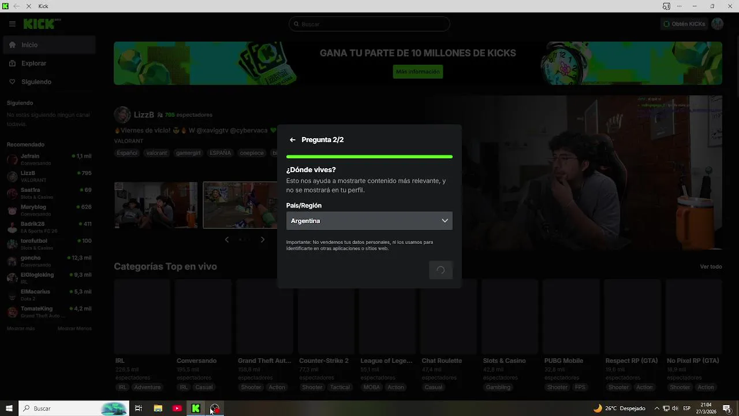
Task: Click the FPS tag
Action: tap(580, 387)
